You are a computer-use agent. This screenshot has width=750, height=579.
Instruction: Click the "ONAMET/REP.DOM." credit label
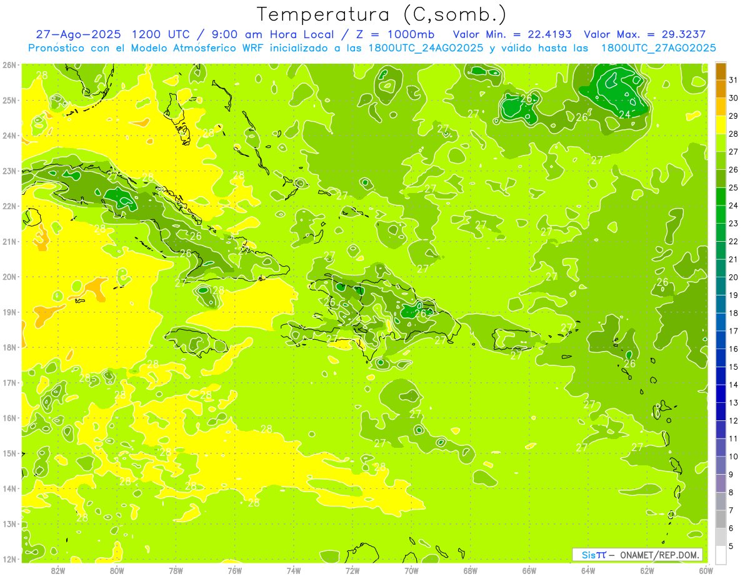coord(660,555)
